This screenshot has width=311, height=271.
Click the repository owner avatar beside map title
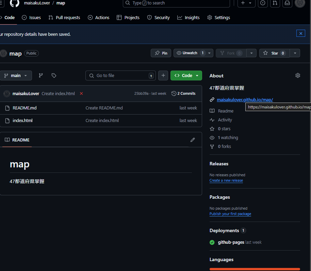3,53
